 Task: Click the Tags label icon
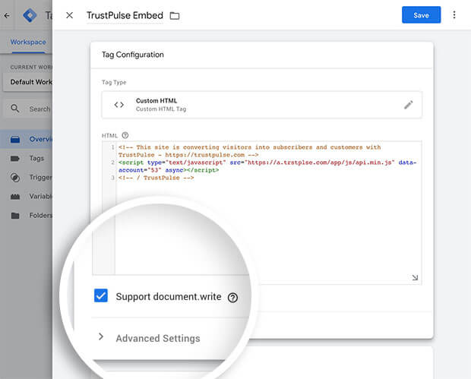click(15, 158)
